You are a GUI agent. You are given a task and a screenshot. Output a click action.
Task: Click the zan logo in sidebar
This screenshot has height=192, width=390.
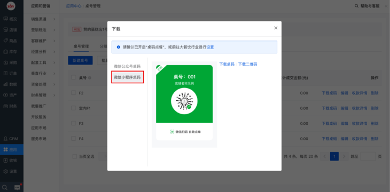point(11,6)
